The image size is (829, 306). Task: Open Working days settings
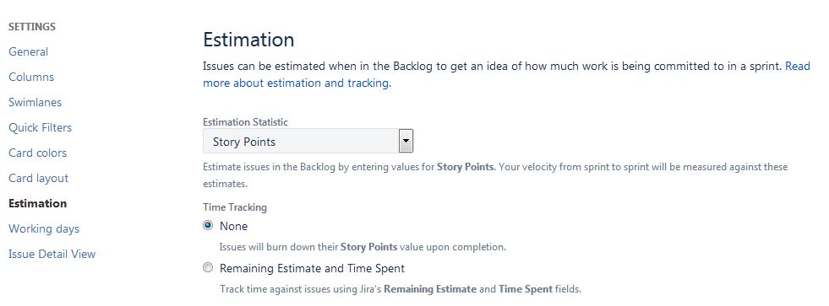coord(44,229)
